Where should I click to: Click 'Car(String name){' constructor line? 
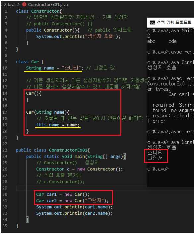(x=48, y=112)
